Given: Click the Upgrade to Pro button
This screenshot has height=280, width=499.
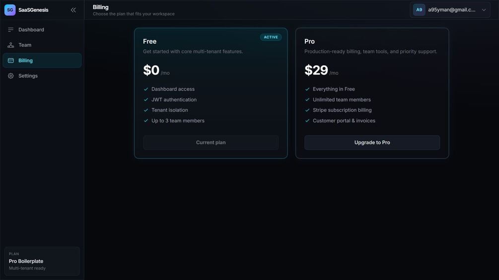Looking at the screenshot, I should coord(372,143).
